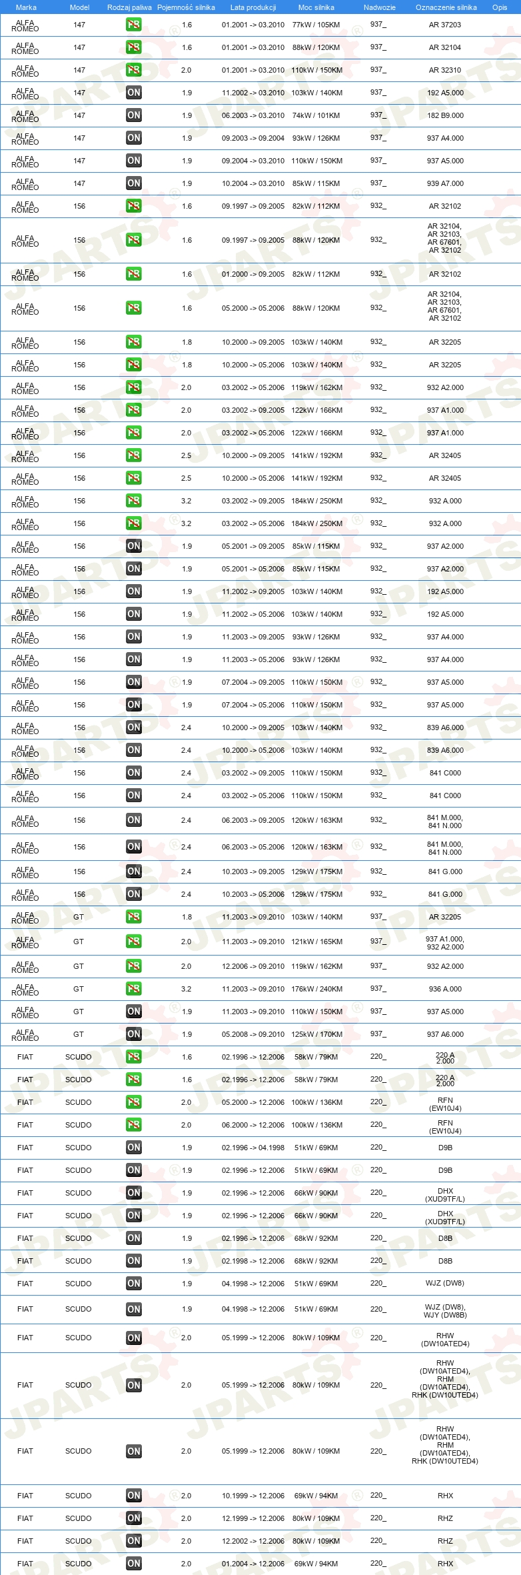Select the 01.2004 -> 12.2006 production years cell
521x1575 pixels.
pyautogui.click(x=253, y=1564)
